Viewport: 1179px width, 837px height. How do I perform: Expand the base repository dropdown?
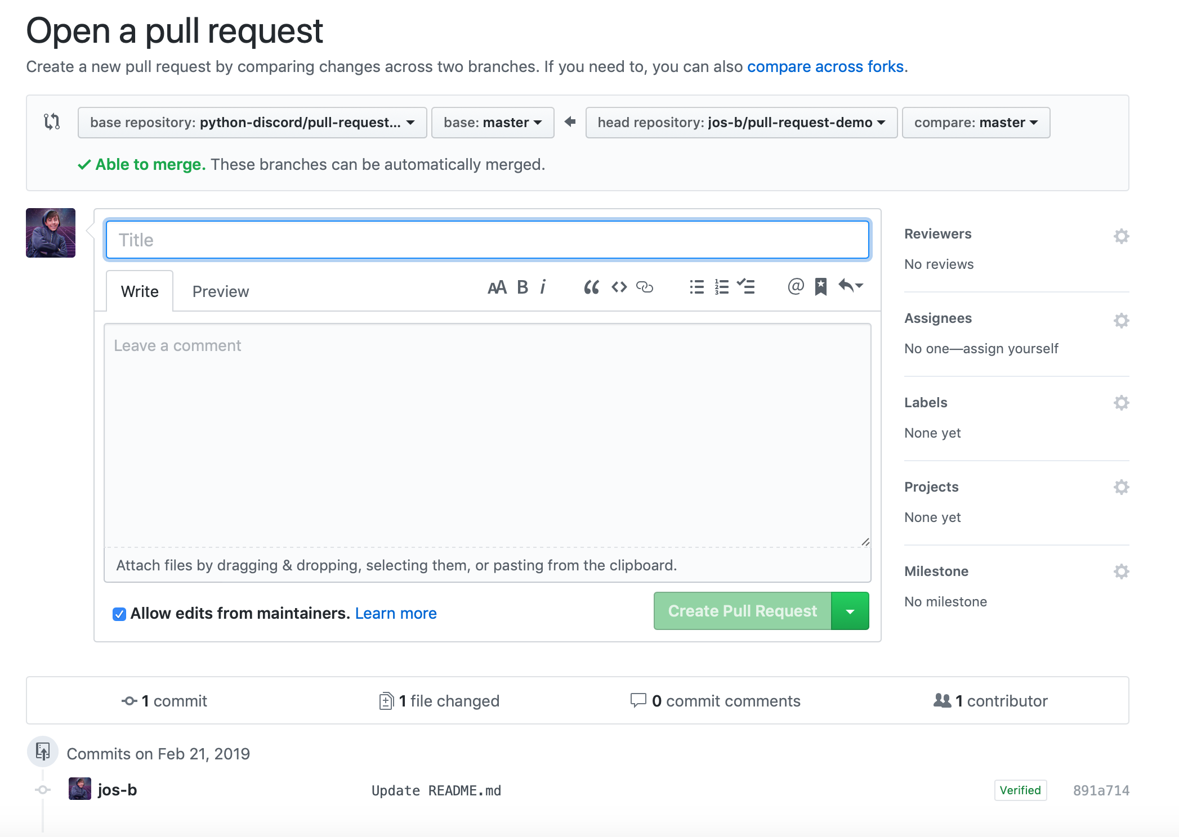[x=252, y=123]
